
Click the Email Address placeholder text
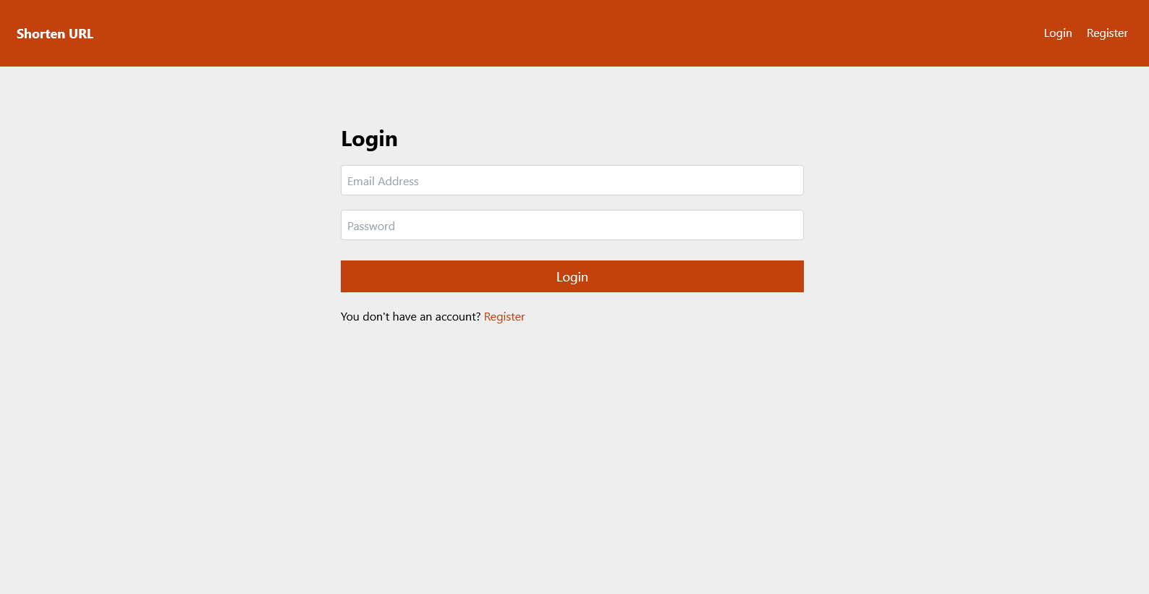[x=383, y=181]
